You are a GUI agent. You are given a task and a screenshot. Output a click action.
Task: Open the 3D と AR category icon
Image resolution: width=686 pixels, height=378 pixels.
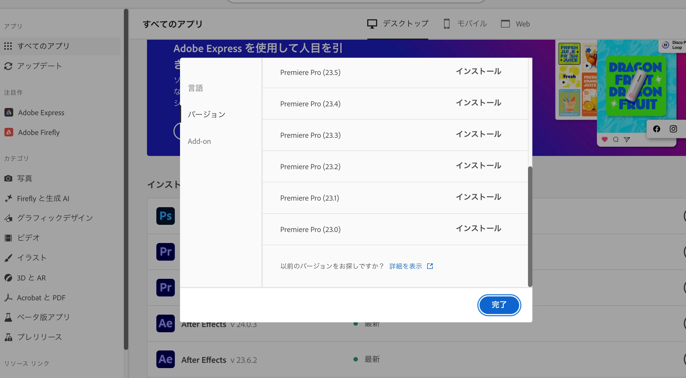pos(8,278)
